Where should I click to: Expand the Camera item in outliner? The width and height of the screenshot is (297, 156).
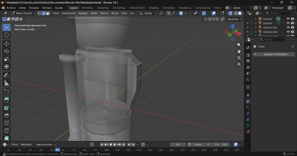point(256,19)
